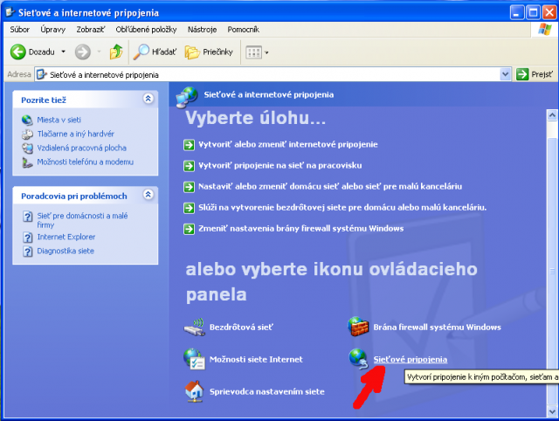
Task: Click arrow icon for brány firewall task
Action: [189, 229]
